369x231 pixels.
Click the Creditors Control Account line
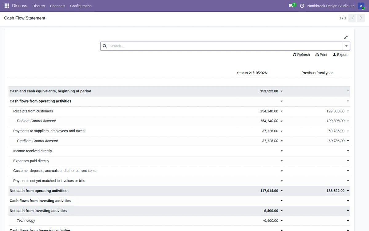37,141
